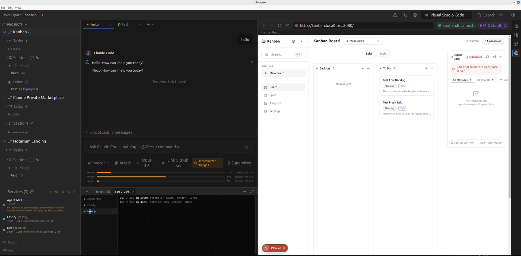The width and height of the screenshot is (521, 256).
Task: Go to browser home icon
Action: pos(287,26)
